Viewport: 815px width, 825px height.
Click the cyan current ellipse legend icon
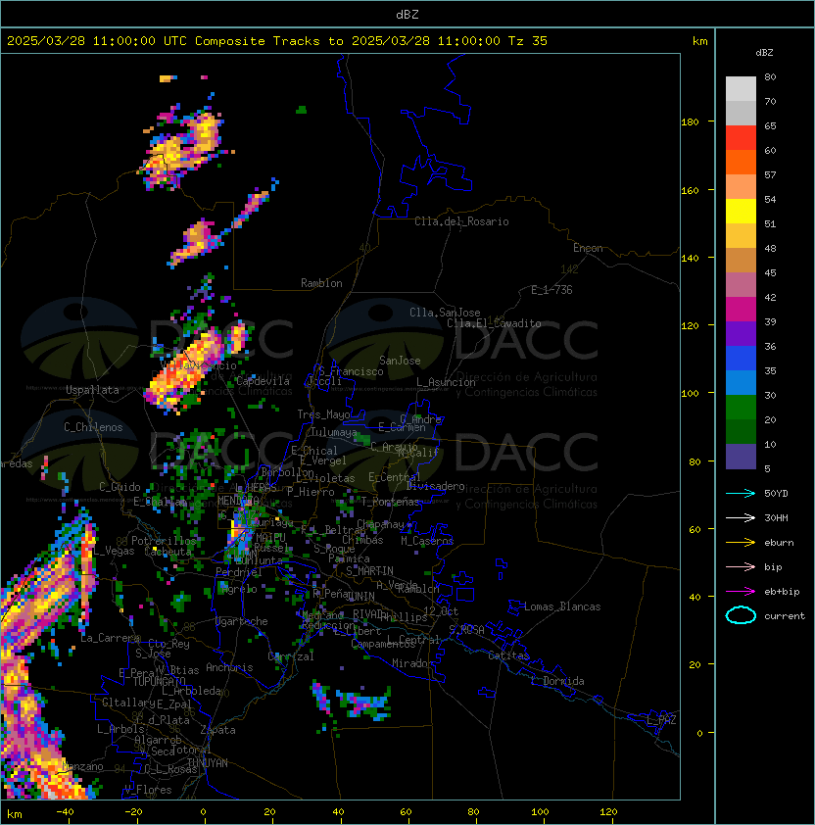pos(741,615)
